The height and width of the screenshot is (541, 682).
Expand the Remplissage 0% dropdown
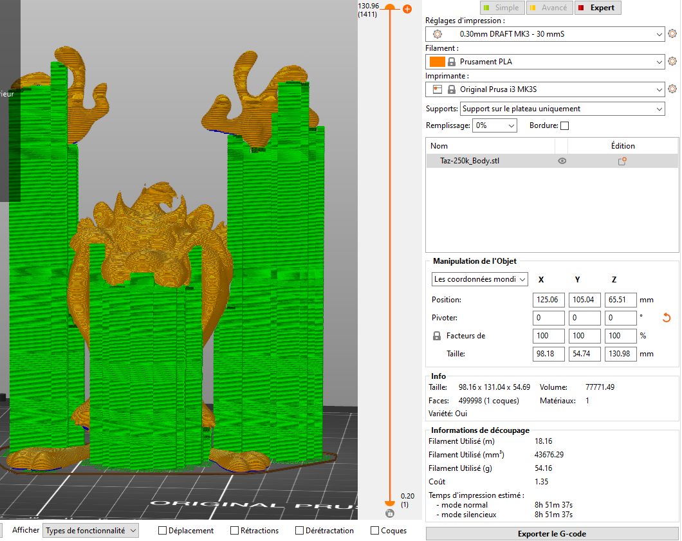click(x=495, y=126)
